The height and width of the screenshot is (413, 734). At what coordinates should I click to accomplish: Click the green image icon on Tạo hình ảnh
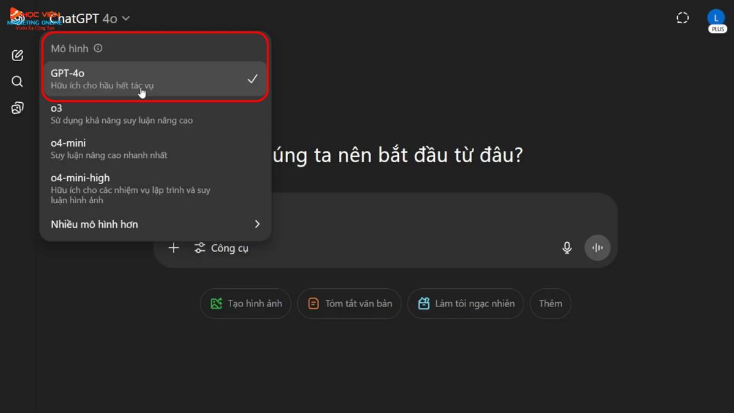216,303
